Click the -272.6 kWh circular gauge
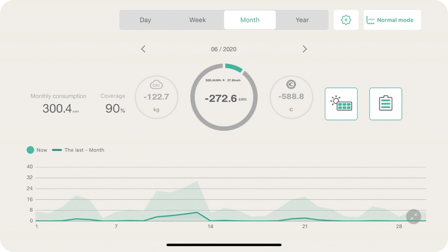The image size is (448, 252). pos(224,97)
